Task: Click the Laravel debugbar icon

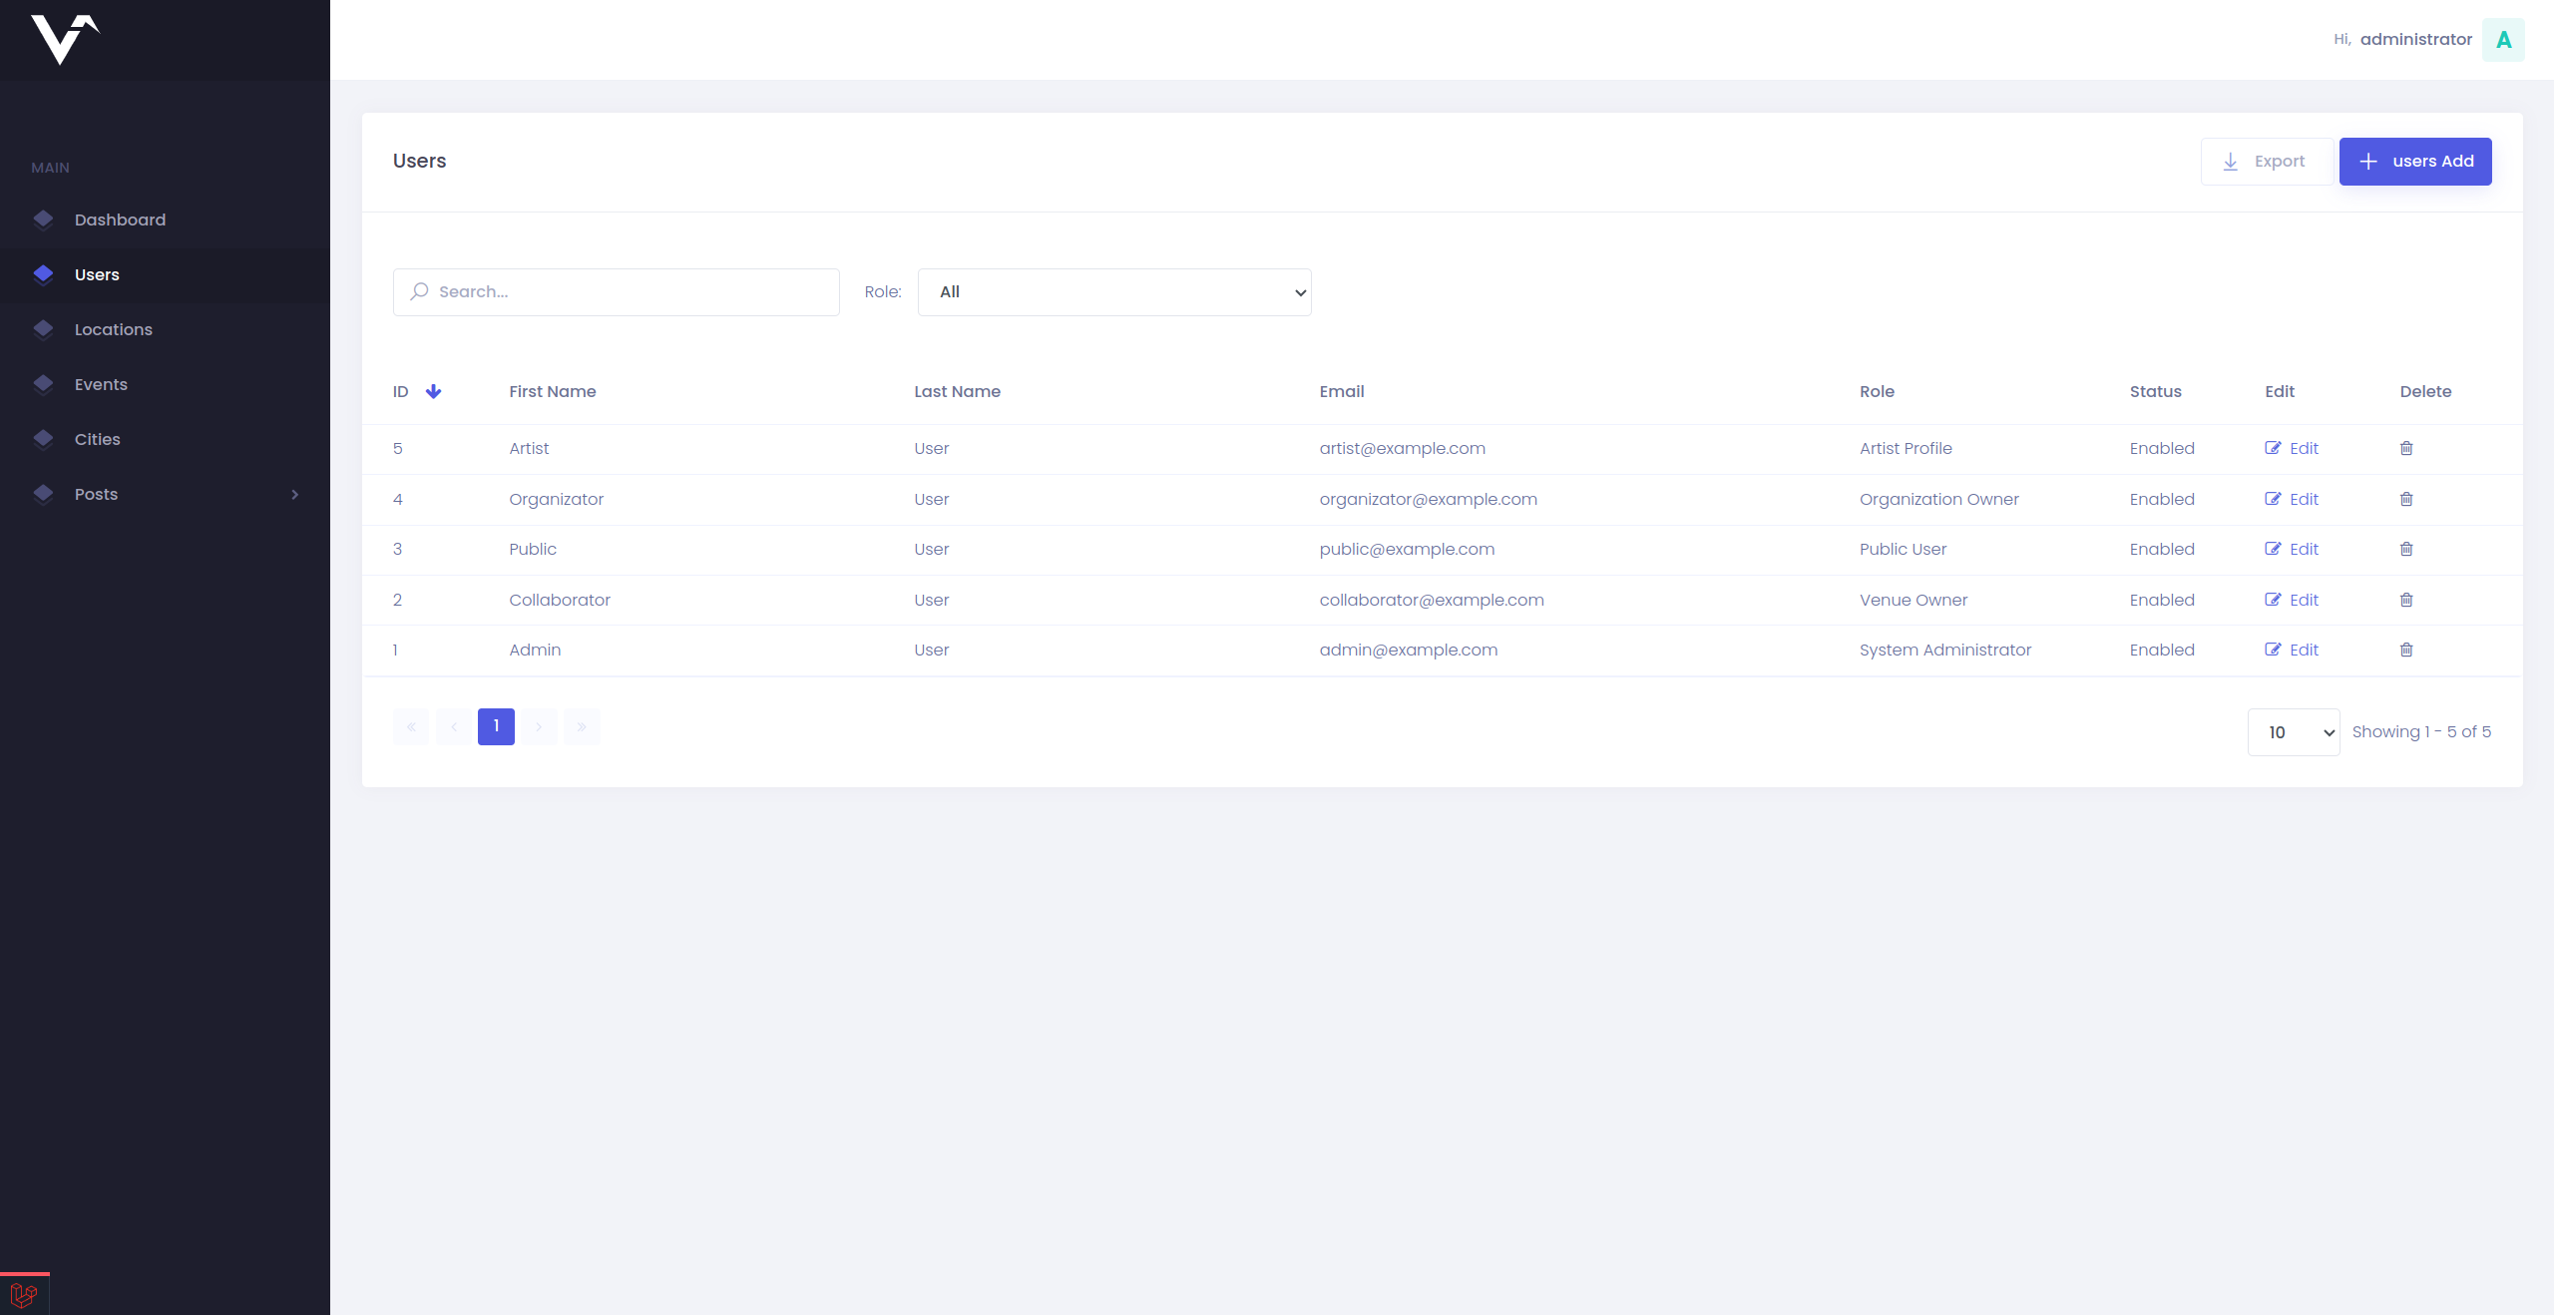Action: [24, 1295]
